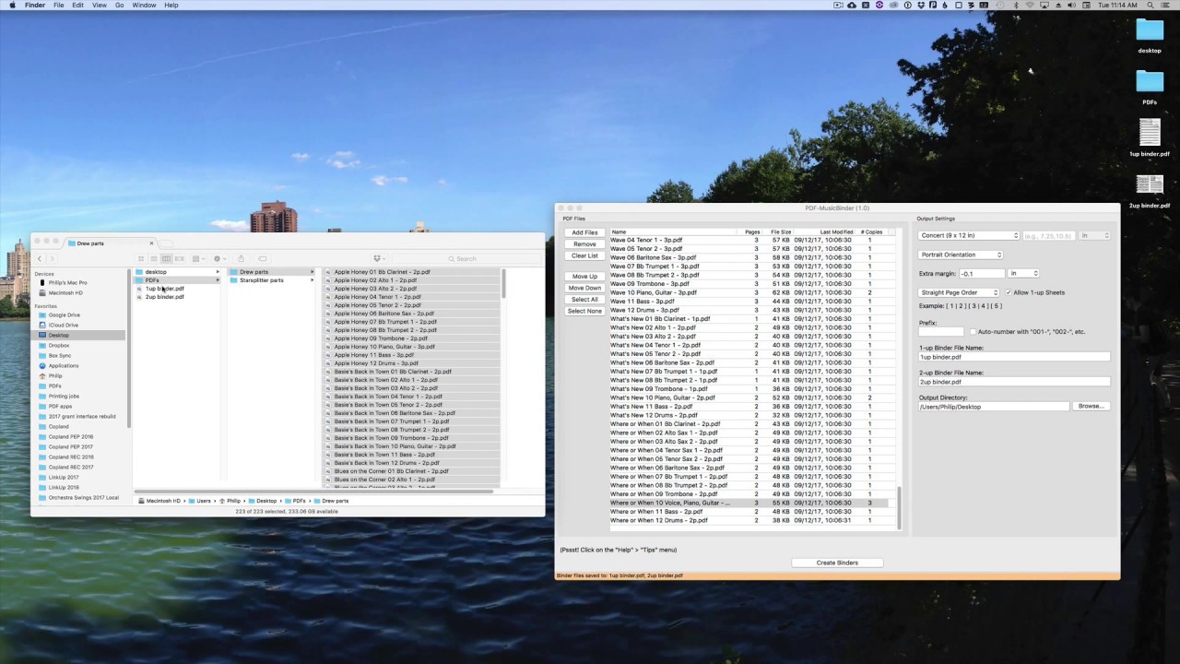Click Finder edit tags toolbar icon

tap(263, 258)
